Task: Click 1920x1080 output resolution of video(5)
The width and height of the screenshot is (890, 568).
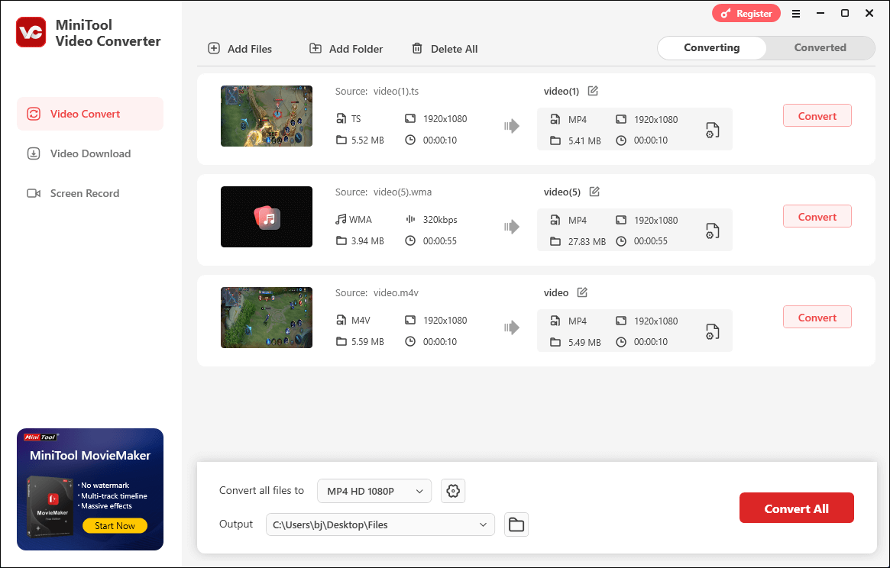Action: coord(655,220)
